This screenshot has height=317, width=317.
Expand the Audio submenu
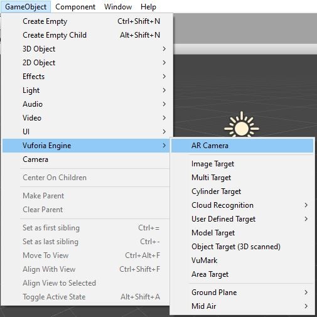tap(86, 104)
